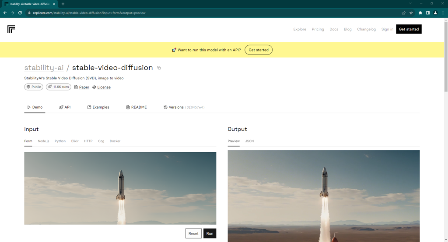Select the JSON output tab
448x242 pixels.
(249, 141)
